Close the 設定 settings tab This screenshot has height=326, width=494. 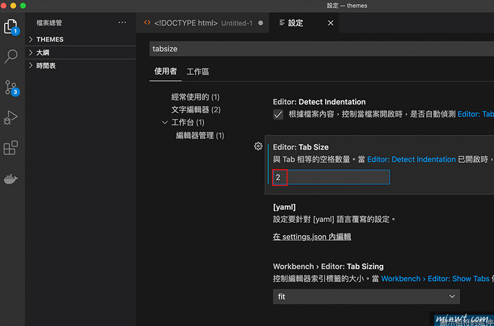click(x=331, y=23)
